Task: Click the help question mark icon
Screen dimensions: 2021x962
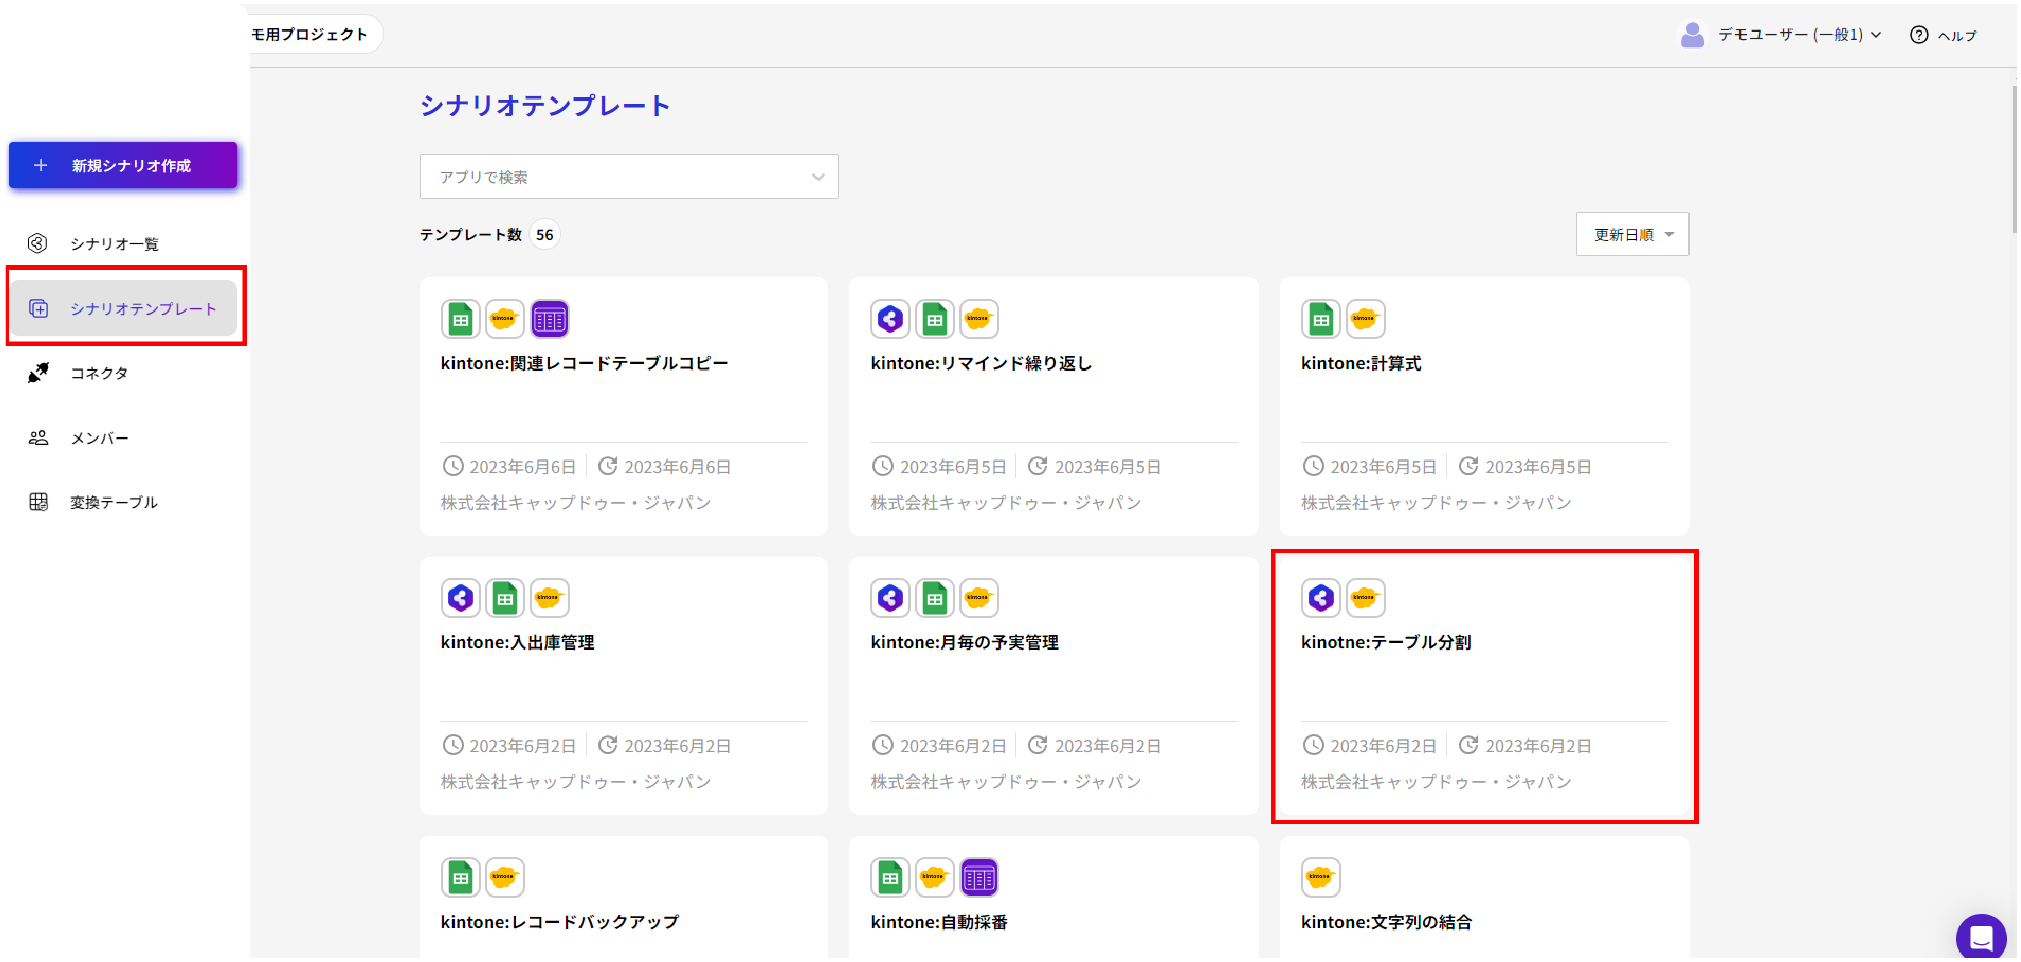Action: [x=1918, y=35]
